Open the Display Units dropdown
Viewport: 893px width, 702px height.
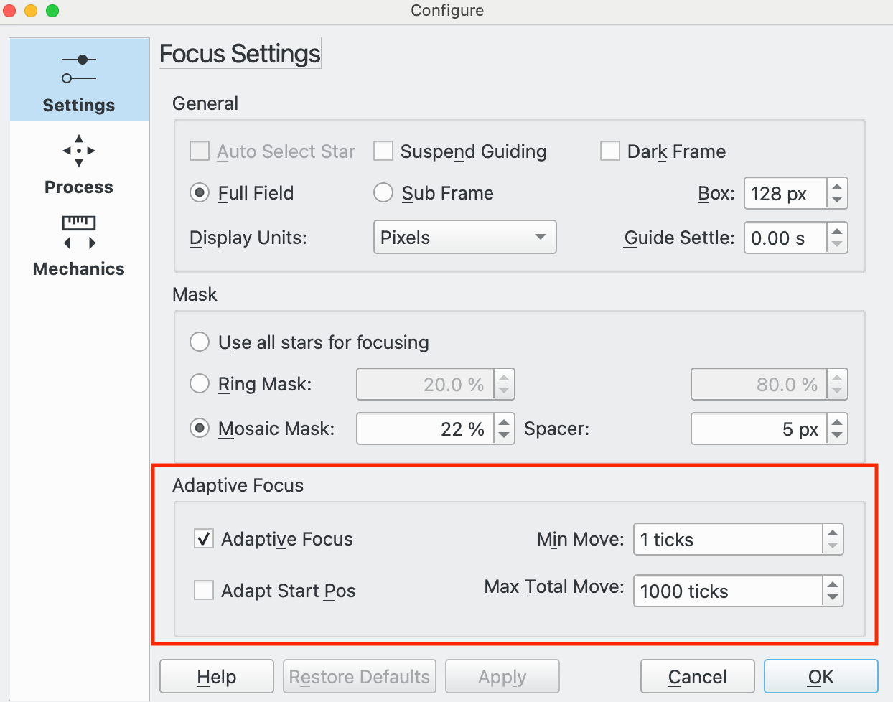pyautogui.click(x=464, y=238)
